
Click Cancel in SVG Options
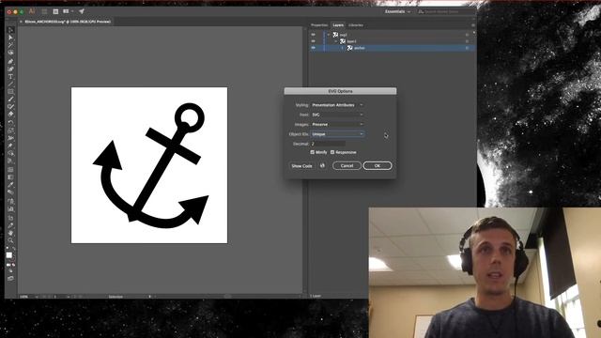347,165
